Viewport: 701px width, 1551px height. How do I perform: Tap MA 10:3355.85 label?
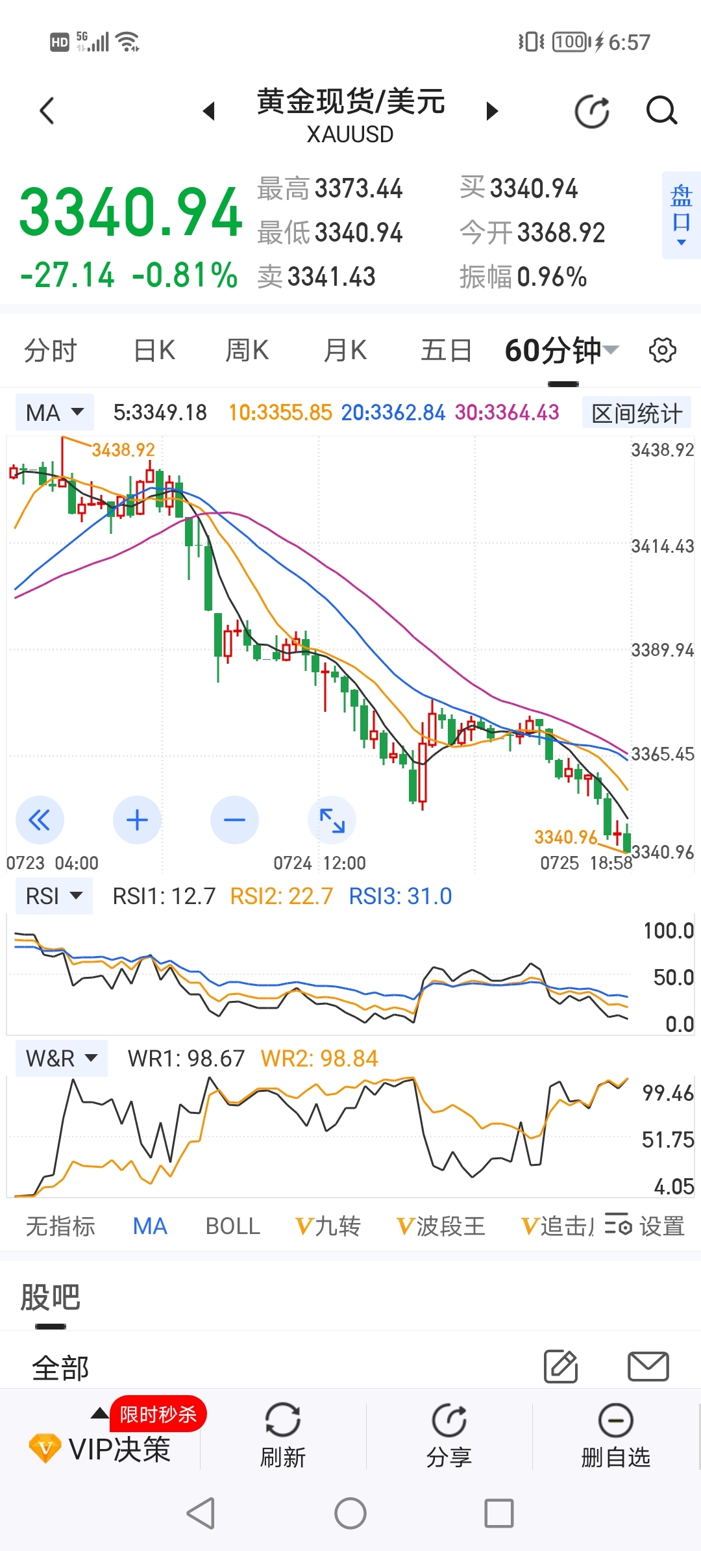pyautogui.click(x=280, y=412)
